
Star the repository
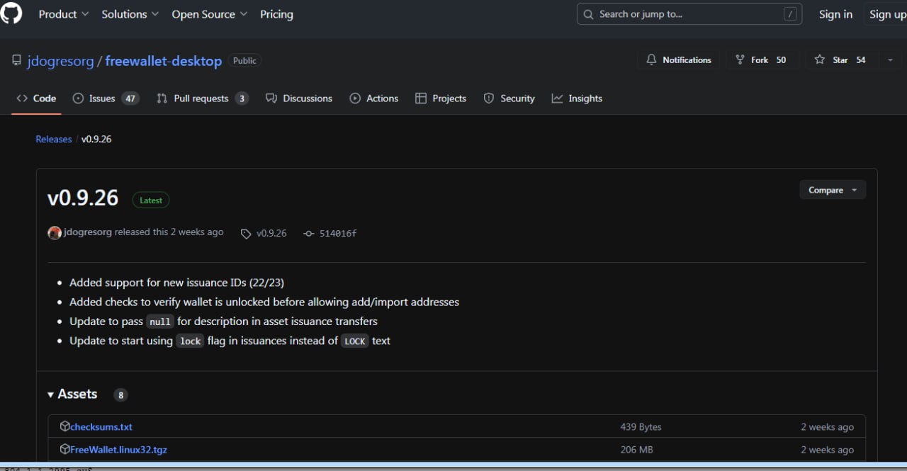[840, 60]
